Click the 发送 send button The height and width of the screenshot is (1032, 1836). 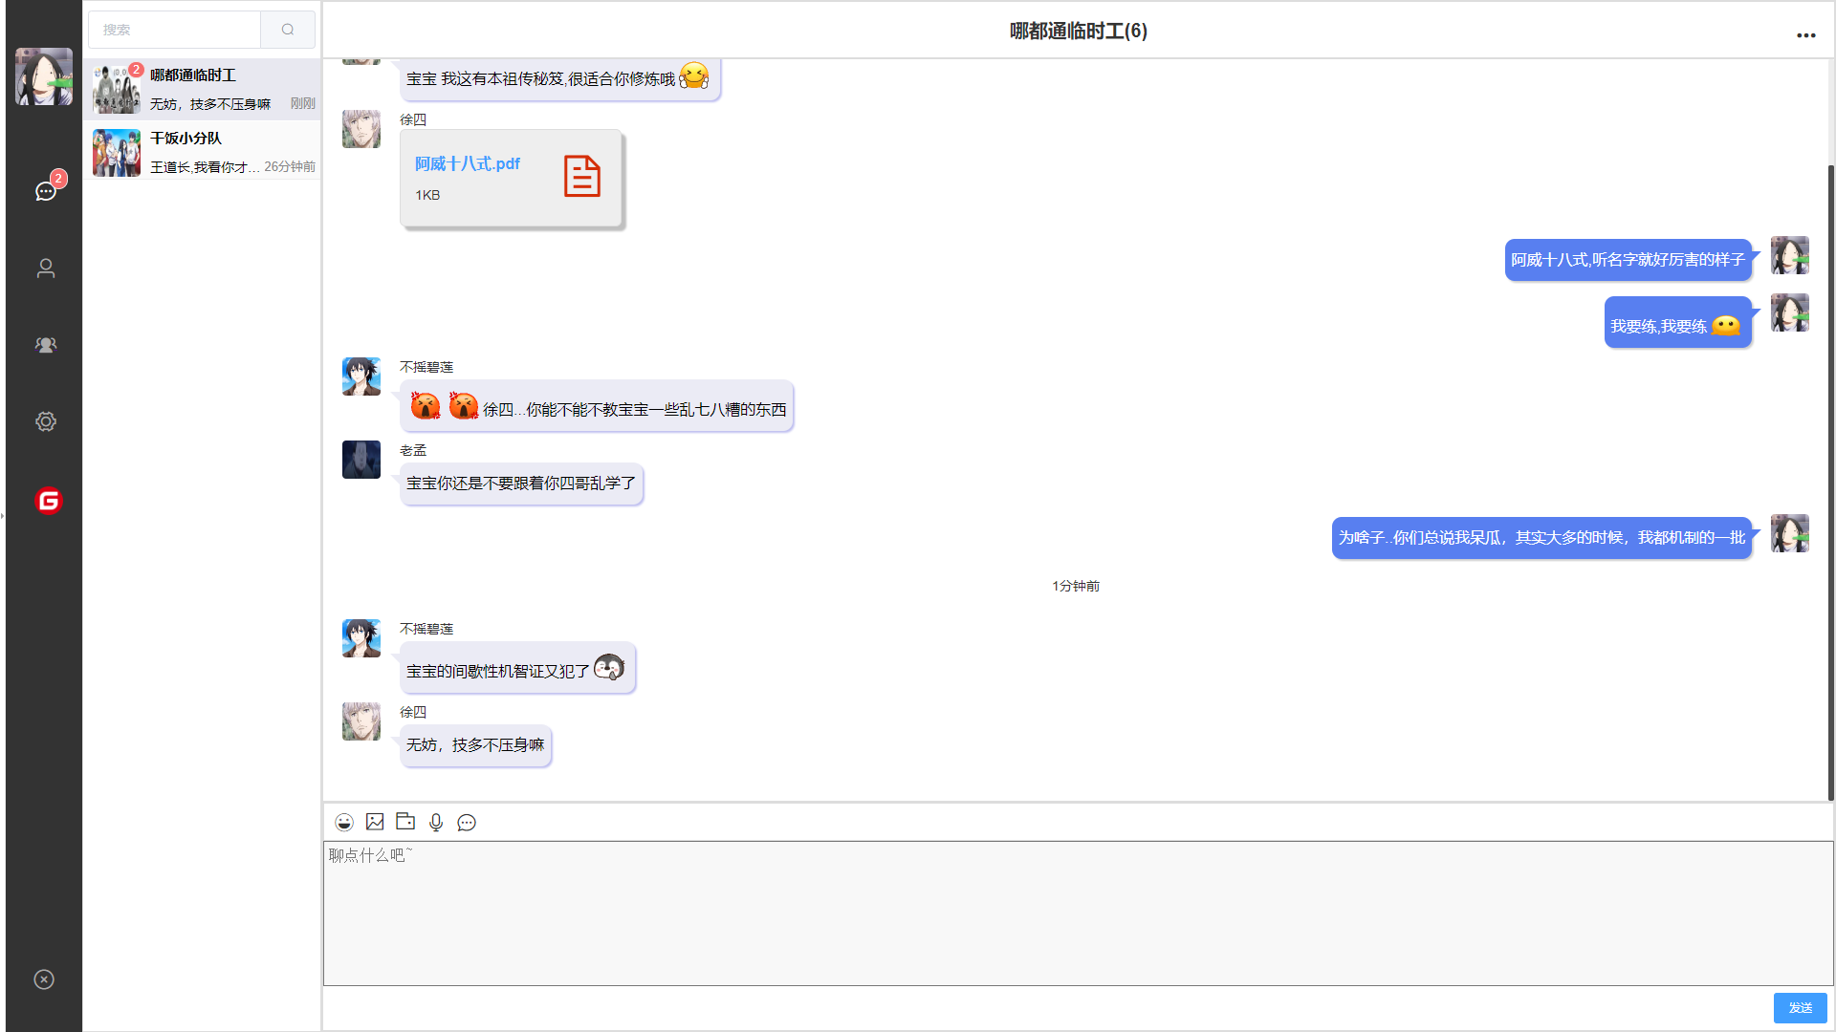[1801, 1008]
